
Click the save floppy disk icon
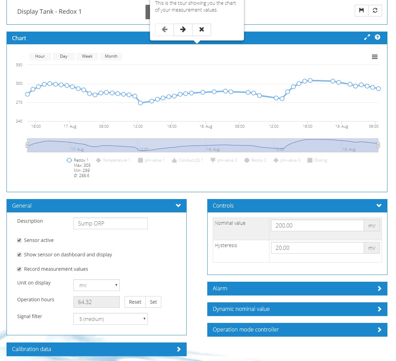[361, 10]
